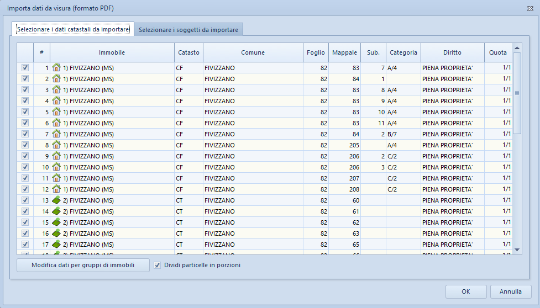Image resolution: width=540 pixels, height=308 pixels.
Task: Click the green land parcel icon in row 13
Action: coord(56,200)
